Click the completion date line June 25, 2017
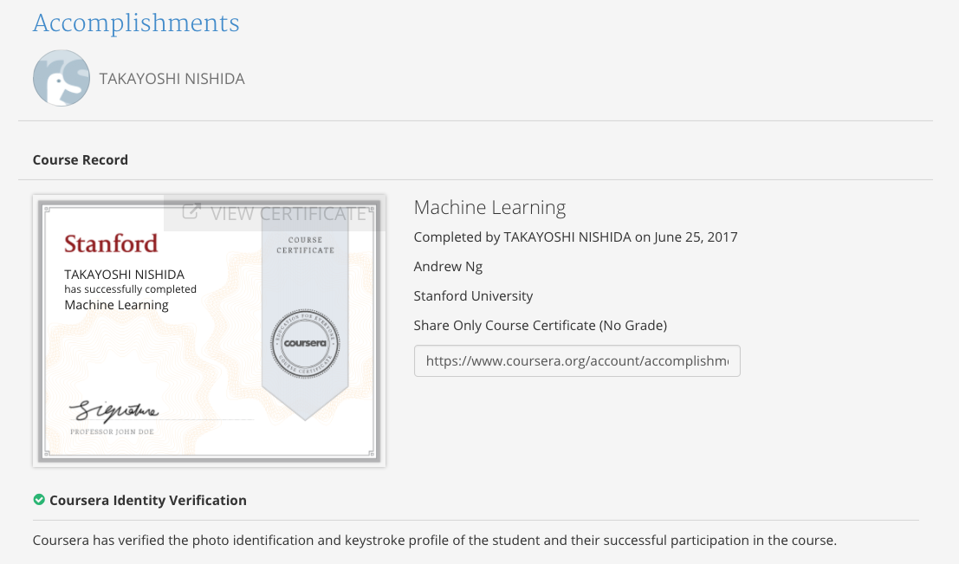Viewport: 959px width, 564px height. pyautogui.click(x=575, y=237)
